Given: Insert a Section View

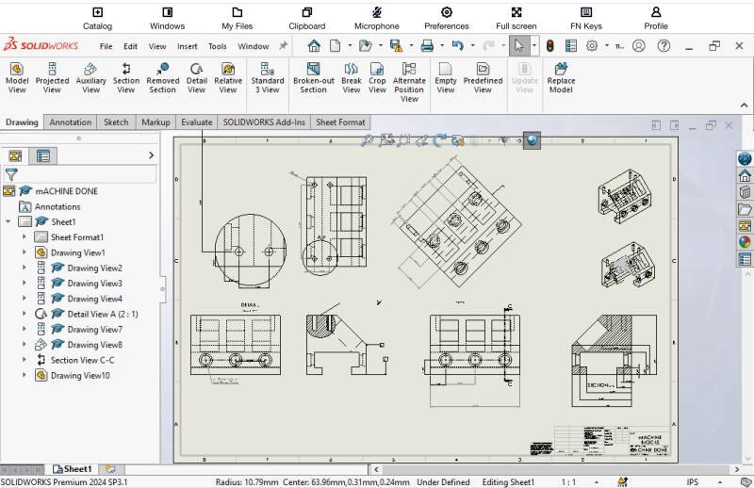Looking at the screenshot, I should tap(126, 75).
